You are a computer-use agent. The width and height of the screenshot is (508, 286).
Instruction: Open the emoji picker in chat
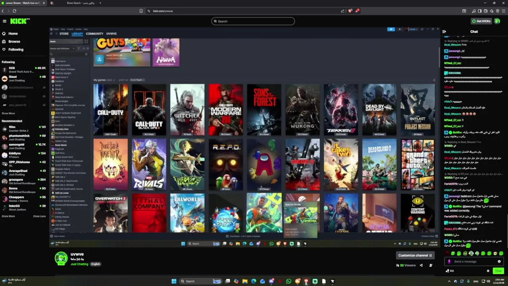499,261
